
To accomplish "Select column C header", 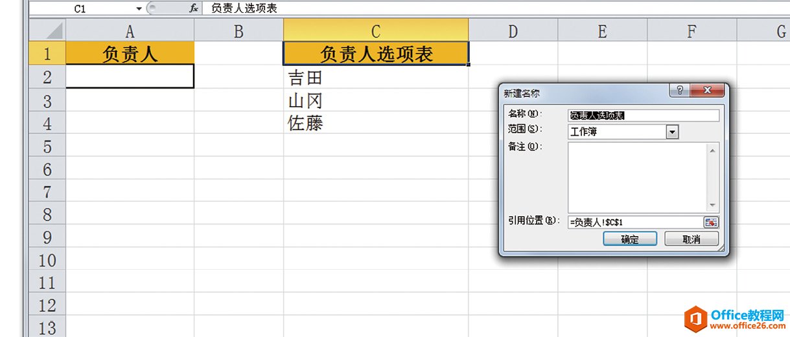I will [x=376, y=30].
